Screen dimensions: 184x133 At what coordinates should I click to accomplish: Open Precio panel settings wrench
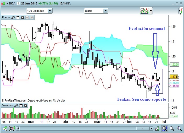(13, 17)
